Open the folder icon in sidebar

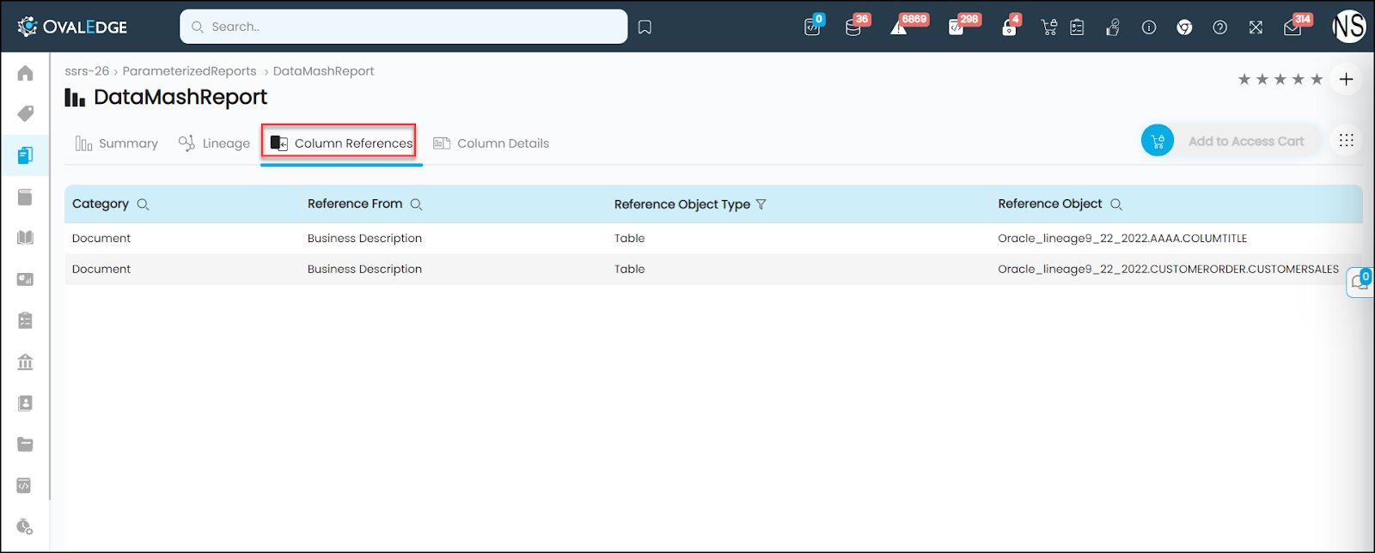[25, 444]
